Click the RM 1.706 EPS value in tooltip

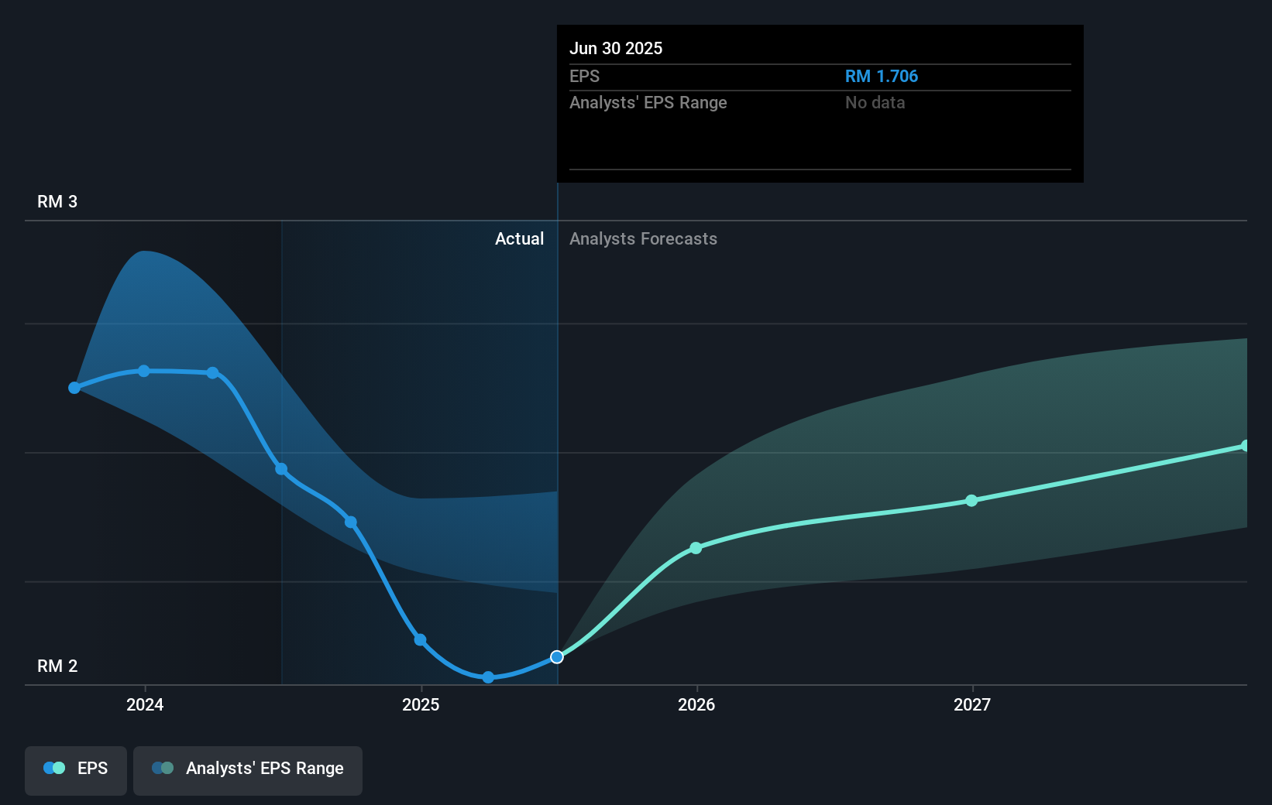(x=882, y=76)
